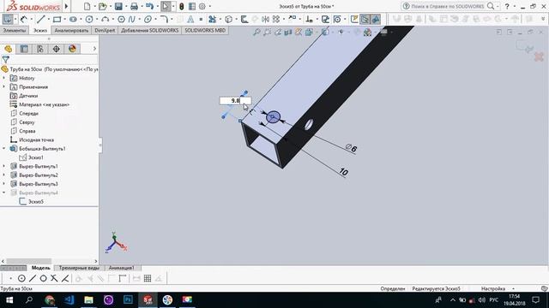Select the sketch Text tool

click(190, 19)
